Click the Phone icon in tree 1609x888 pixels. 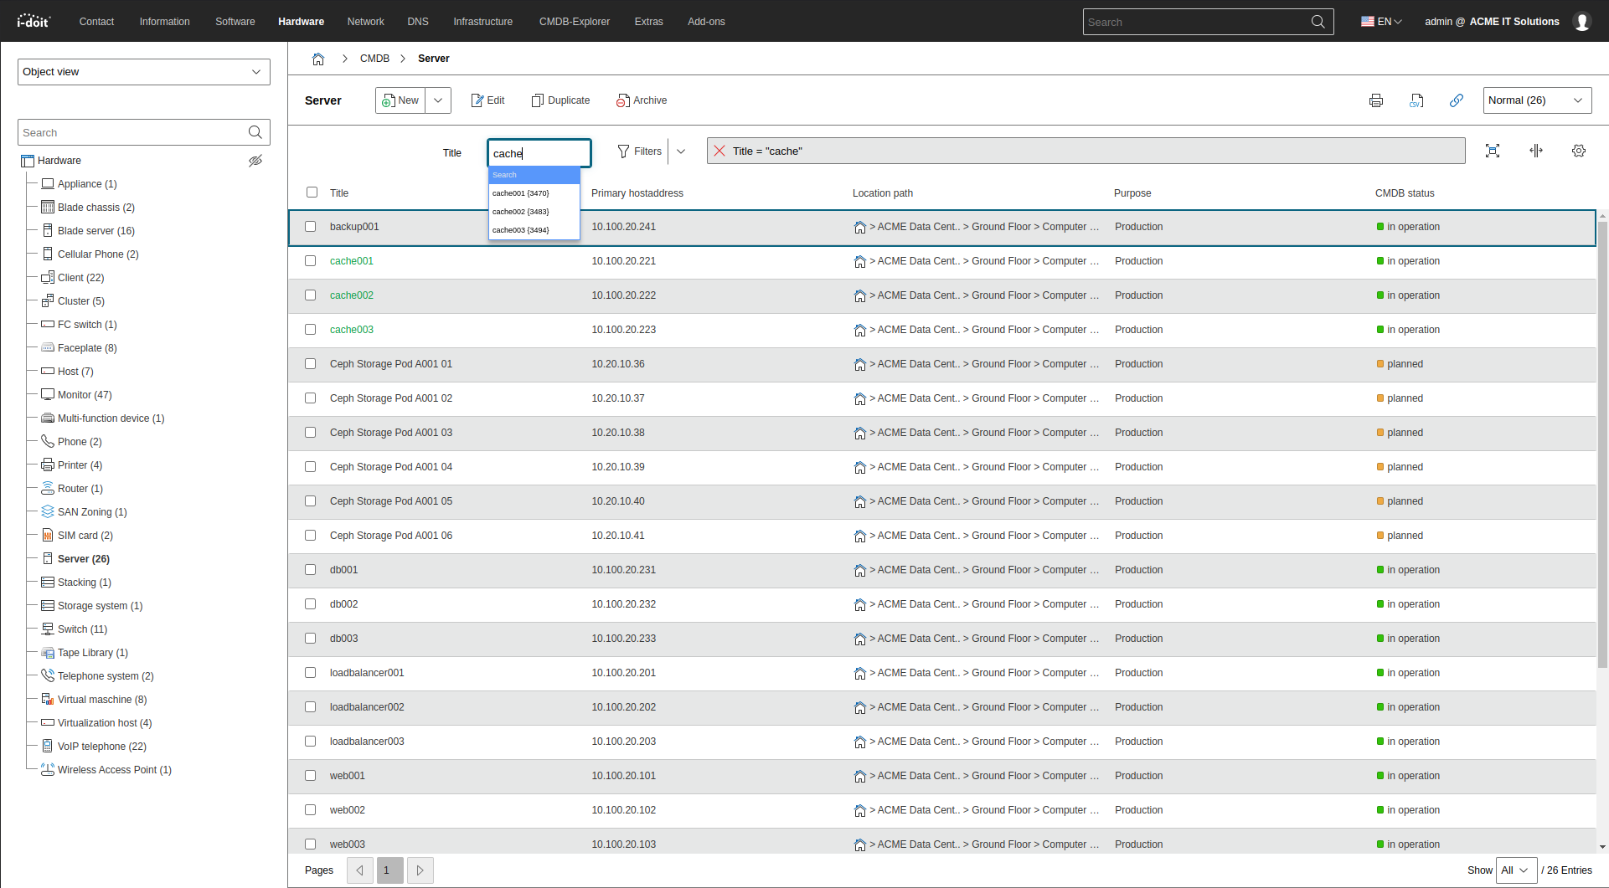click(x=48, y=441)
